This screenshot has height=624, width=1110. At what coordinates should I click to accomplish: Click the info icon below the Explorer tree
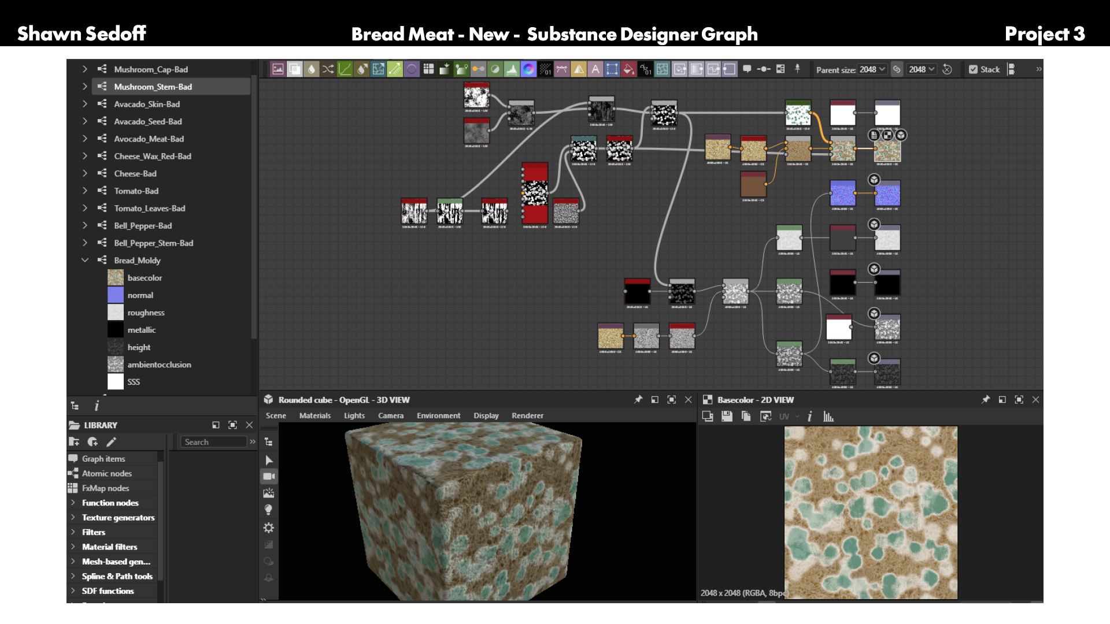[97, 406]
